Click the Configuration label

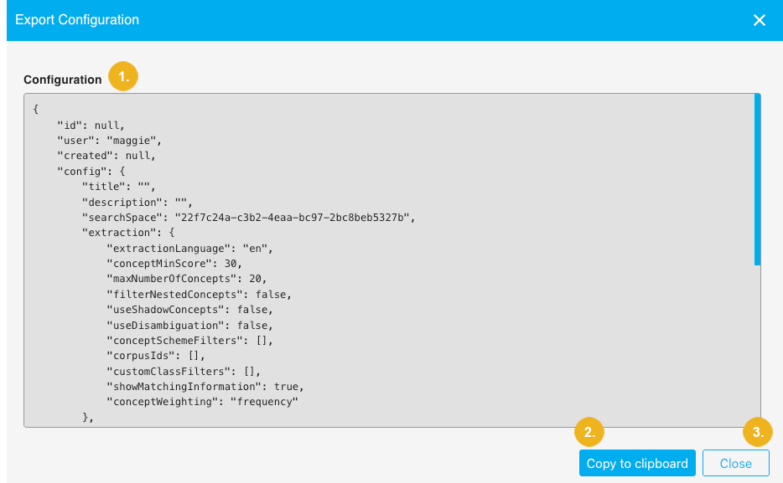(x=62, y=79)
